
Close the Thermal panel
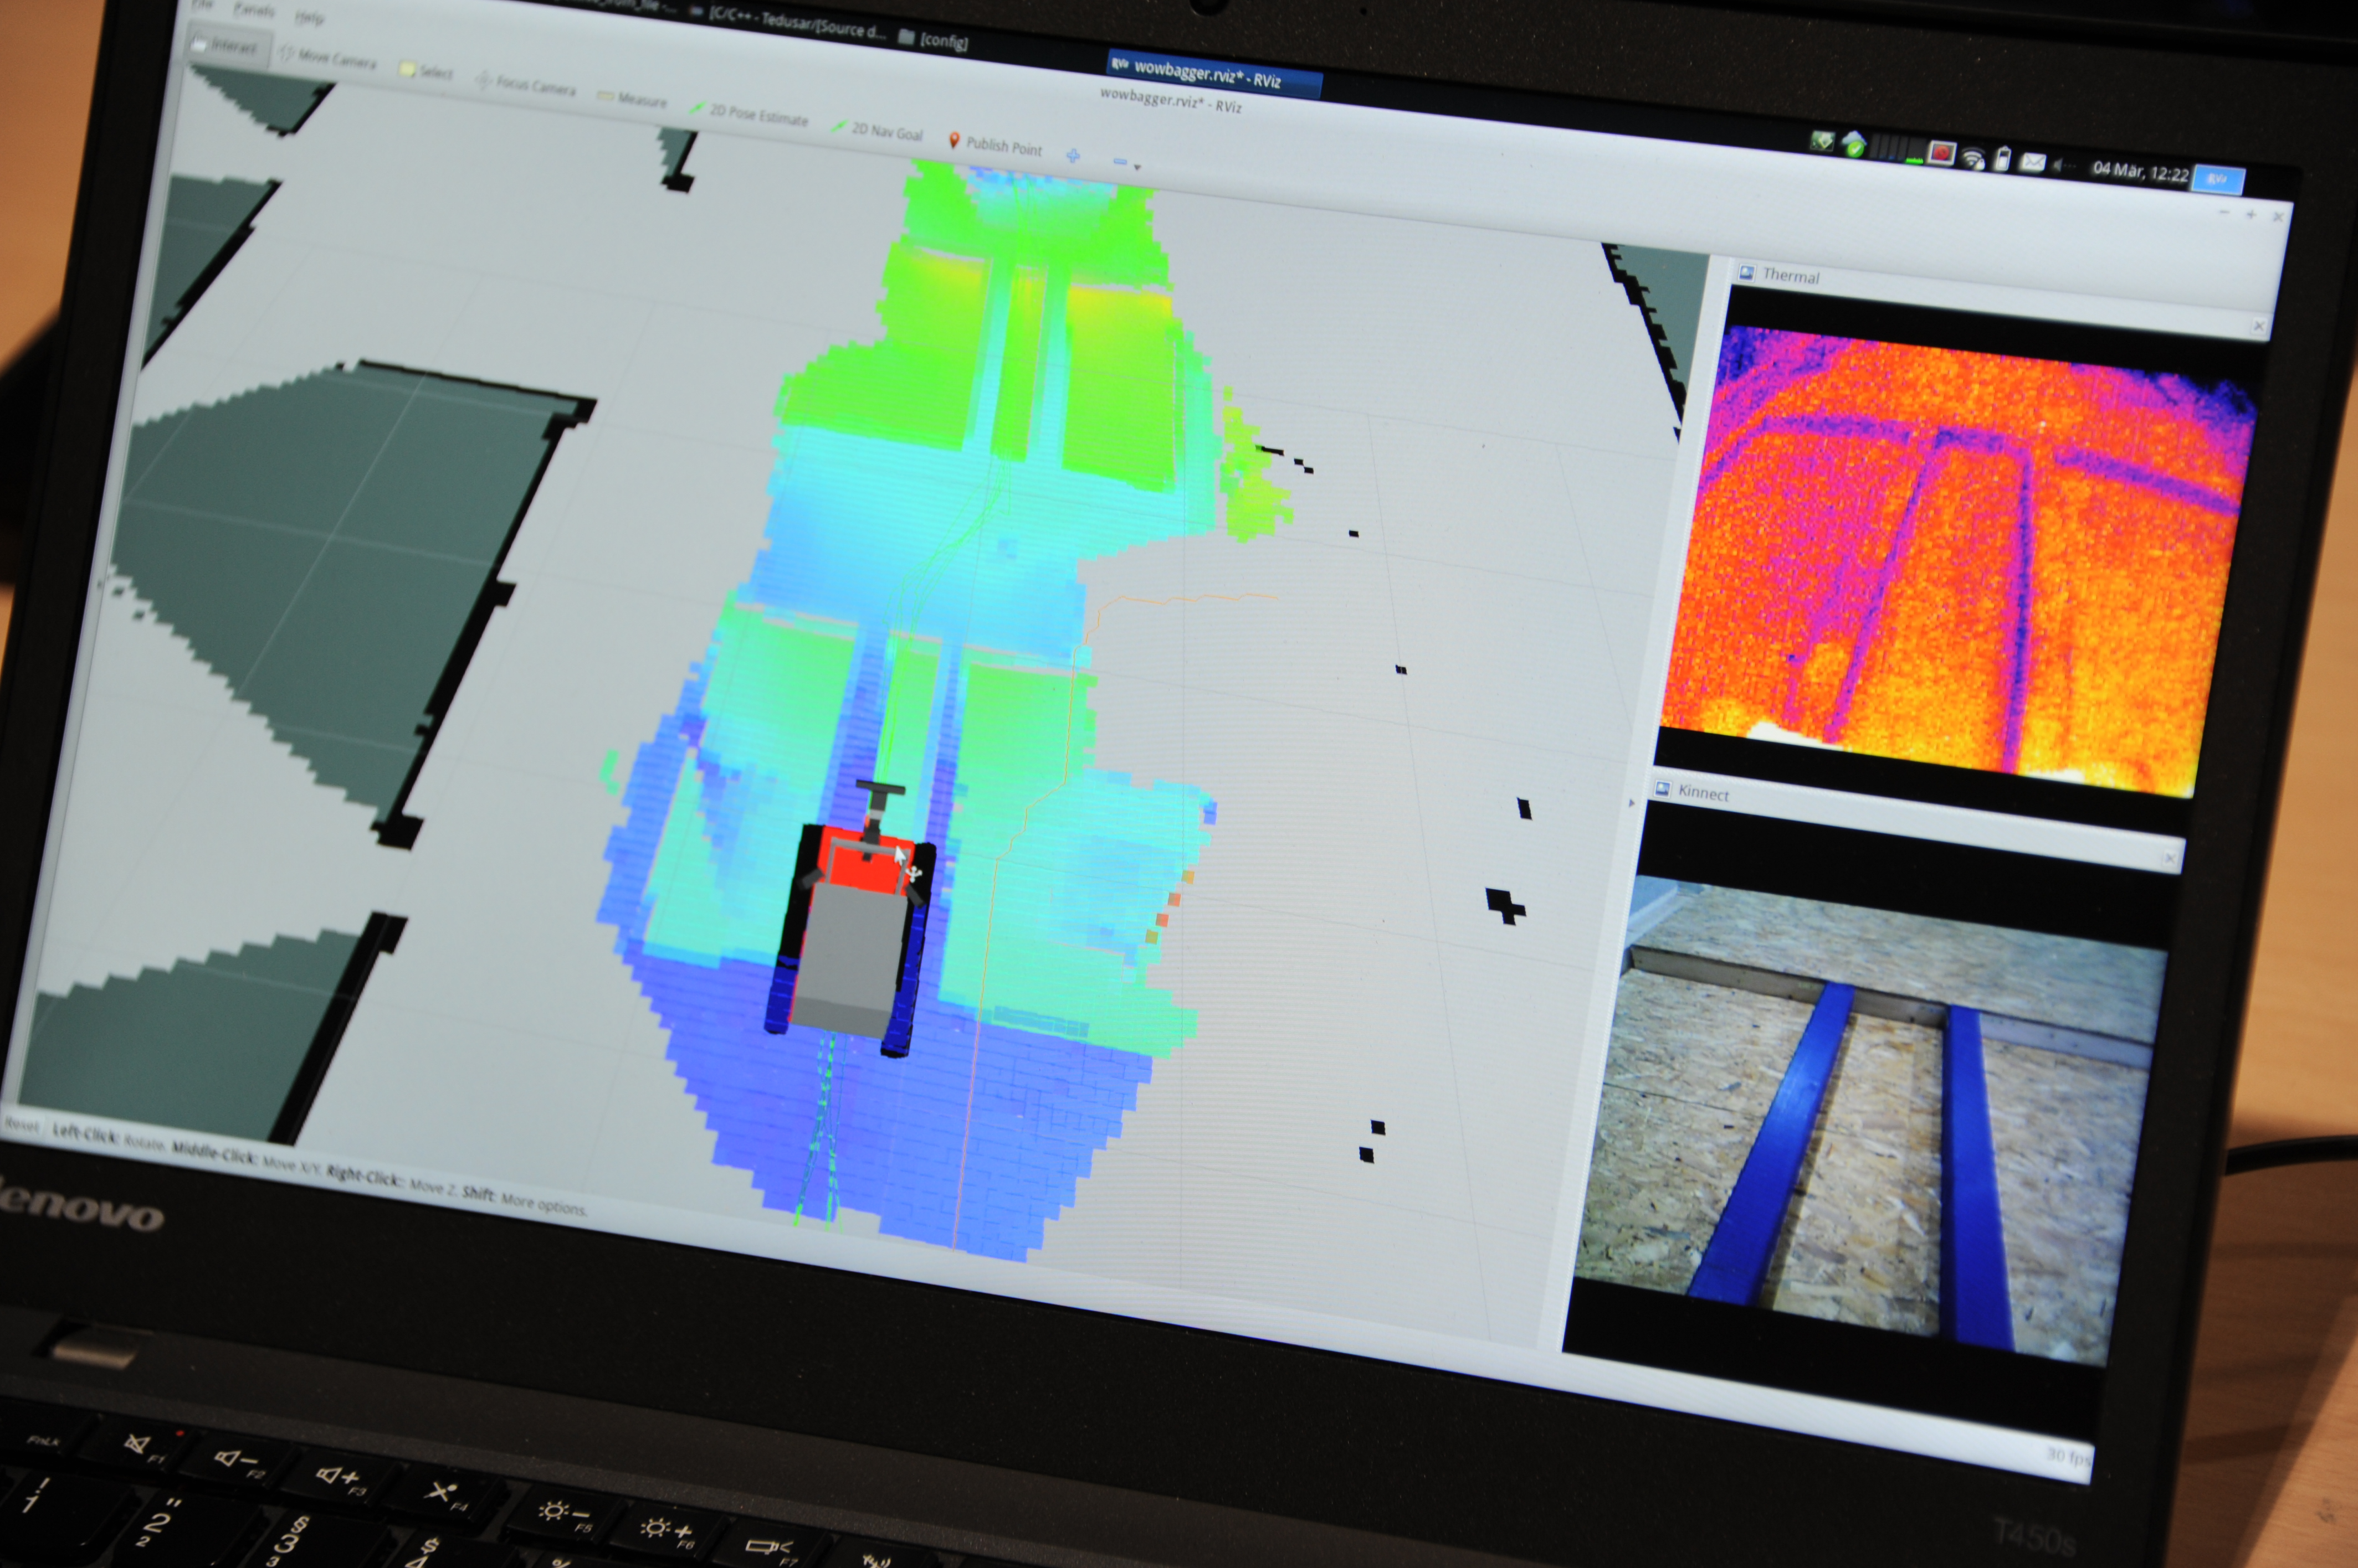(2258, 326)
